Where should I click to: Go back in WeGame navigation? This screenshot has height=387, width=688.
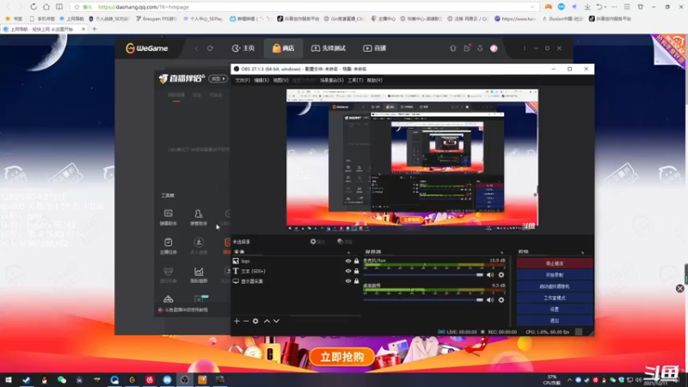pos(197,48)
